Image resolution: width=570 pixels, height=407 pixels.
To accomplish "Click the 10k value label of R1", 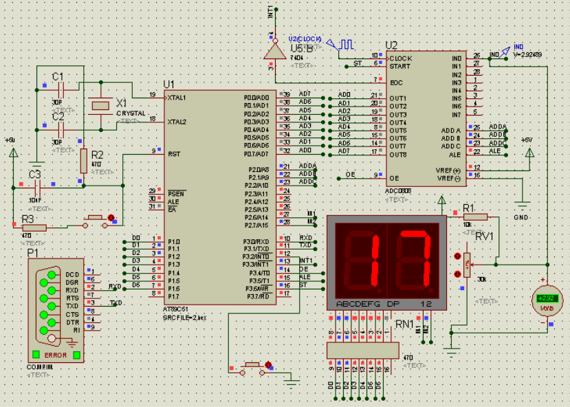I will (x=468, y=225).
